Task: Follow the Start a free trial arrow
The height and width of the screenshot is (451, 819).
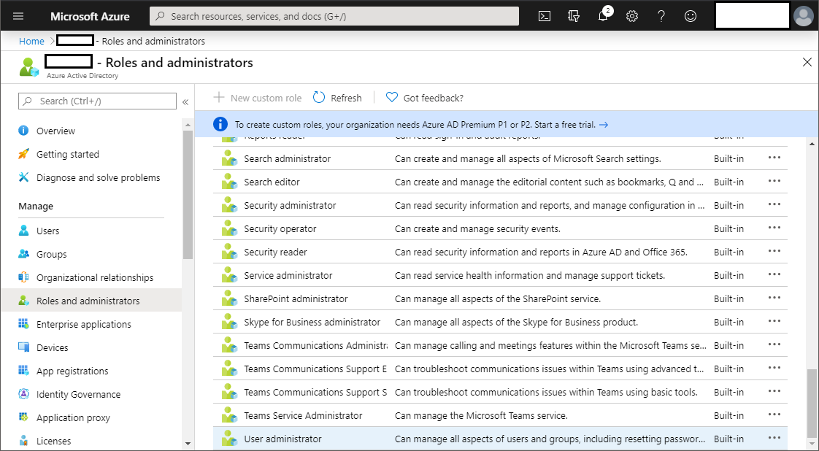Action: (603, 125)
